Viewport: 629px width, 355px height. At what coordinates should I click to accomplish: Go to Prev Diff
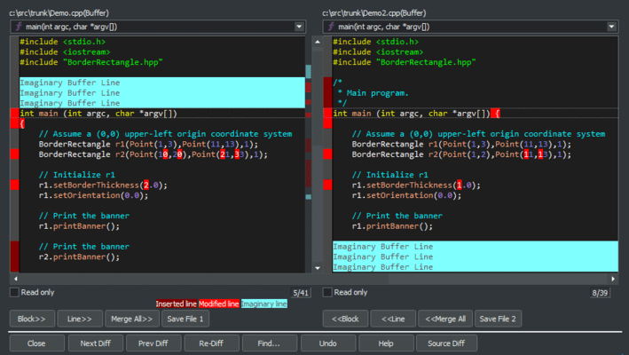[153, 343]
